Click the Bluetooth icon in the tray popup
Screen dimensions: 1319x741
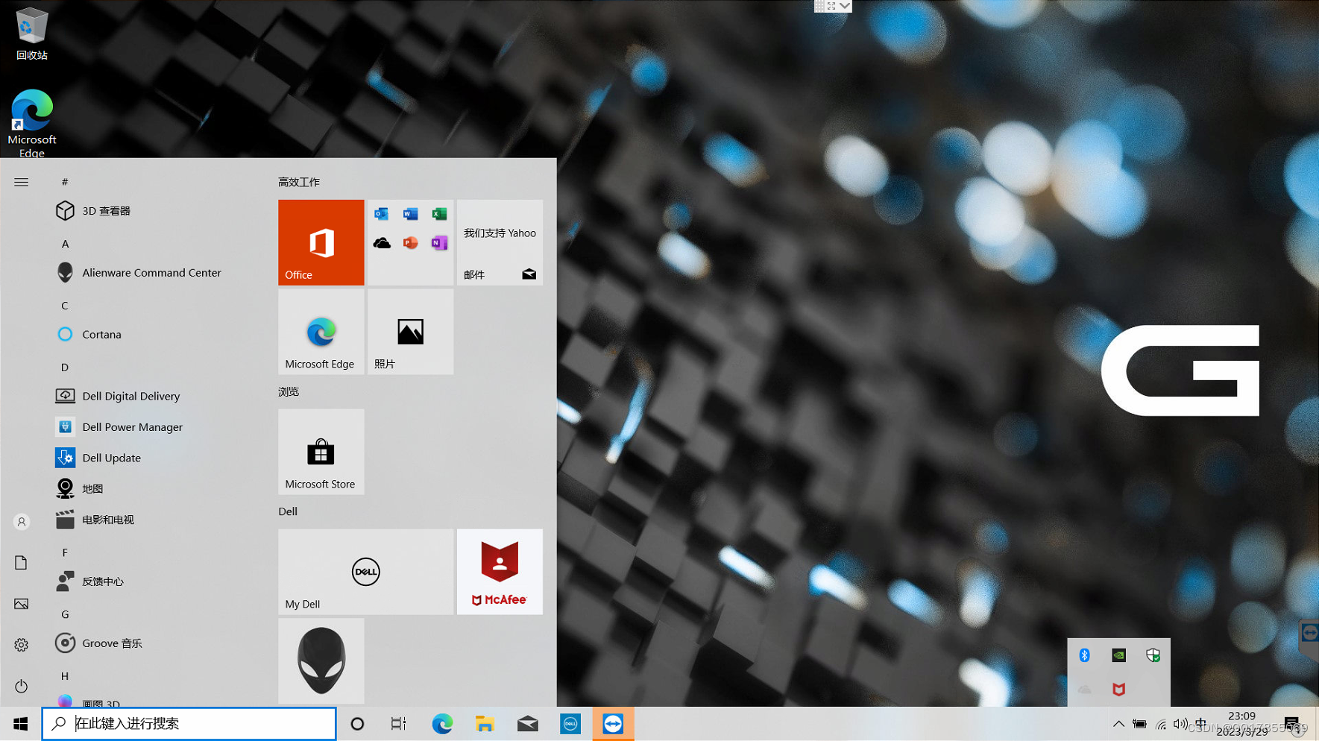1084,655
